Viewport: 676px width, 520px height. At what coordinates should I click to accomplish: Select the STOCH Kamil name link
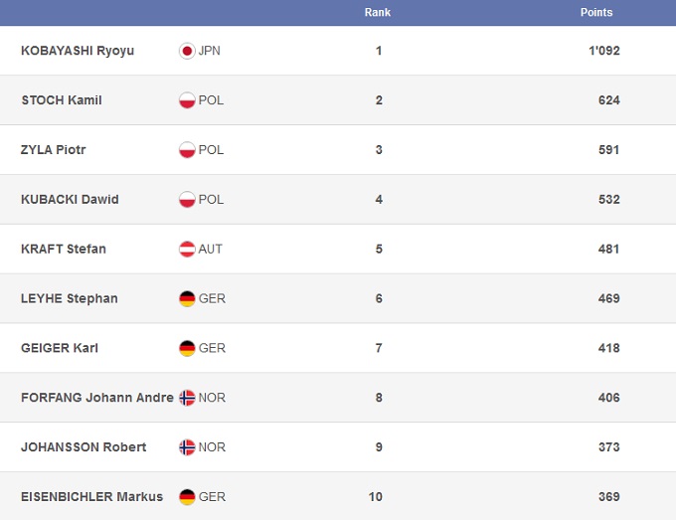[62, 100]
